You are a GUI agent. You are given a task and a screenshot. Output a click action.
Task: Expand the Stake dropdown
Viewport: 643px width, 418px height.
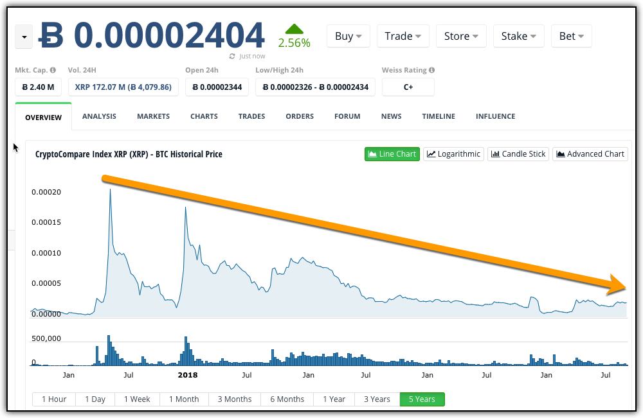[x=518, y=36]
